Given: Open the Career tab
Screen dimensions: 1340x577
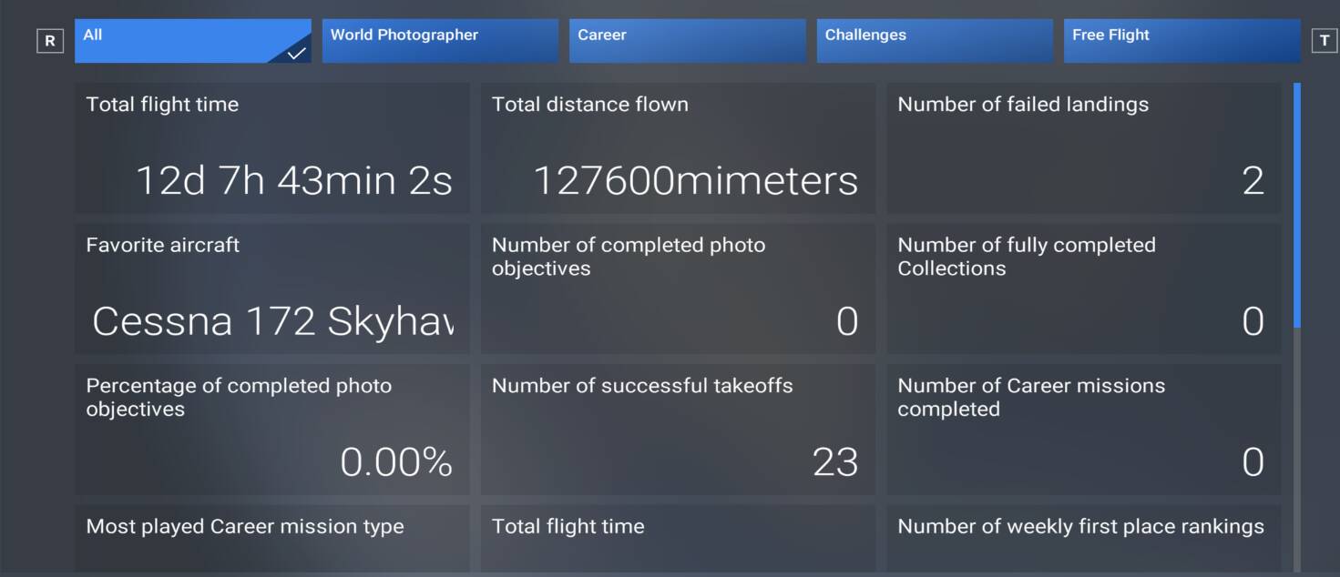Looking at the screenshot, I should (x=687, y=41).
